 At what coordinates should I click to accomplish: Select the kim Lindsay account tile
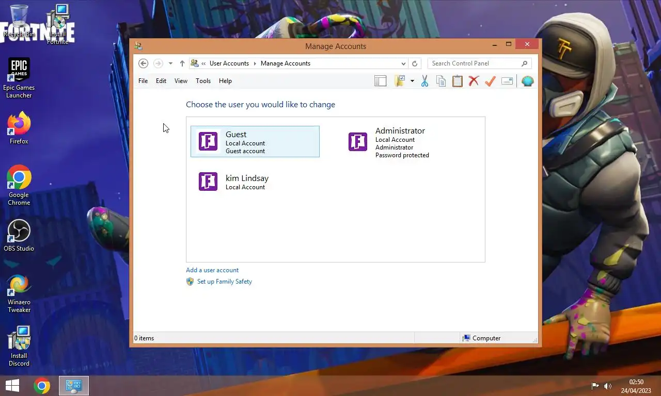[x=255, y=181]
